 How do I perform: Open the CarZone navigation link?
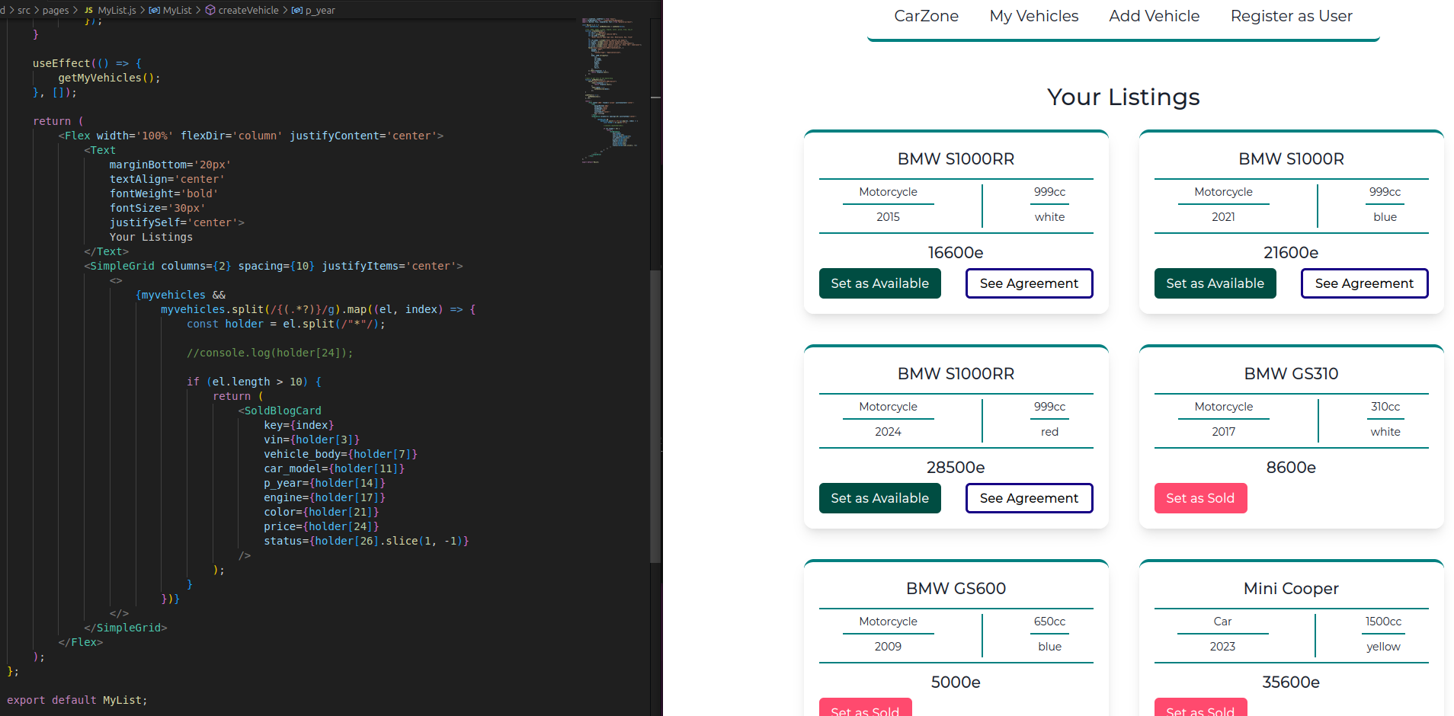tap(926, 16)
